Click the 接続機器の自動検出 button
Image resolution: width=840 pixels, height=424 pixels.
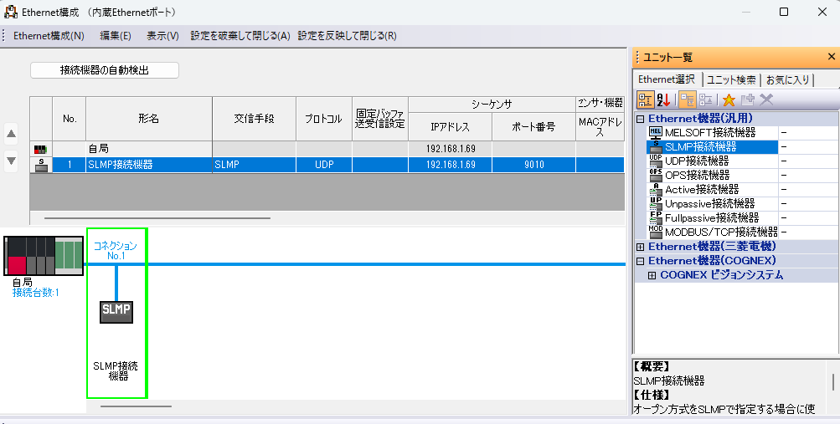pos(105,70)
